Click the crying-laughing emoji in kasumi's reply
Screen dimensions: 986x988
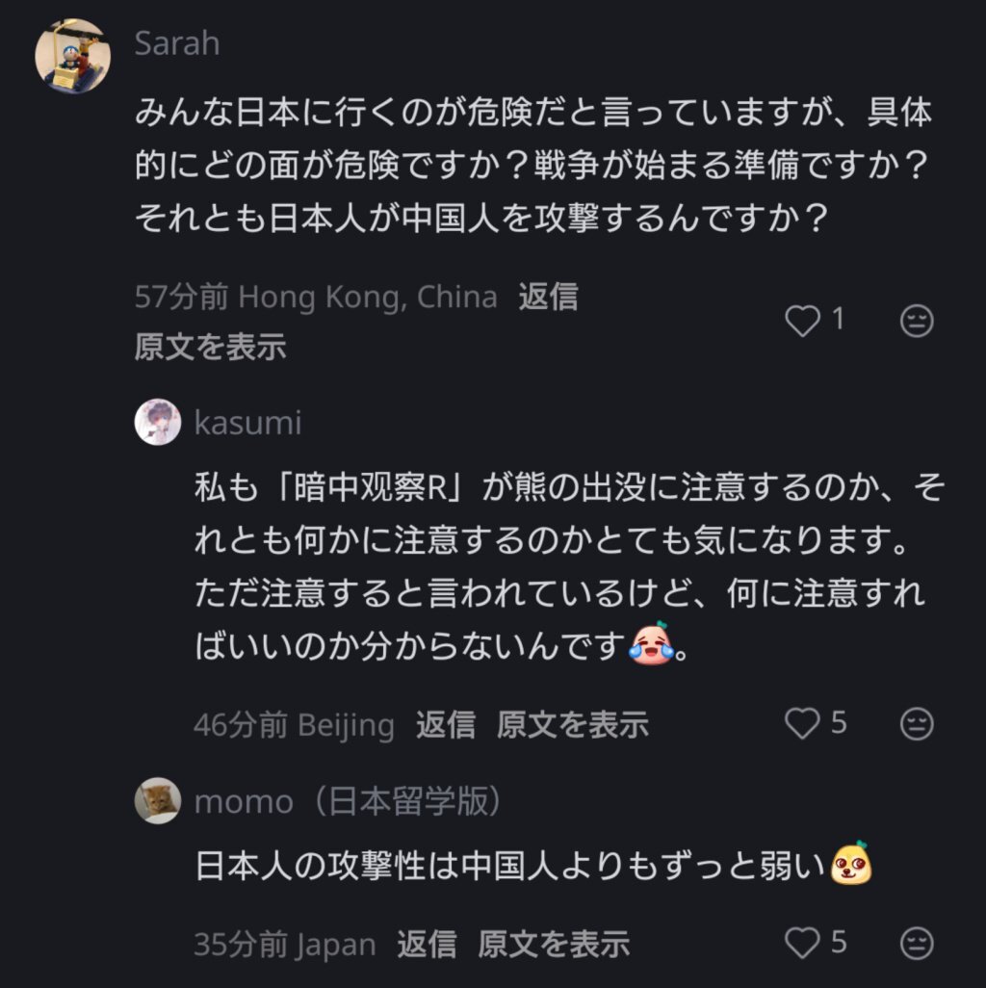[x=651, y=644]
